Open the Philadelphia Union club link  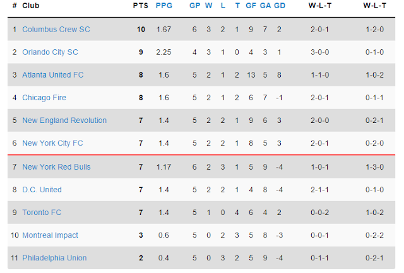(54, 258)
